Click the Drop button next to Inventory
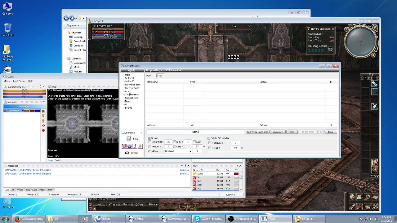Viewport: 397px width, 223px height. point(292,132)
